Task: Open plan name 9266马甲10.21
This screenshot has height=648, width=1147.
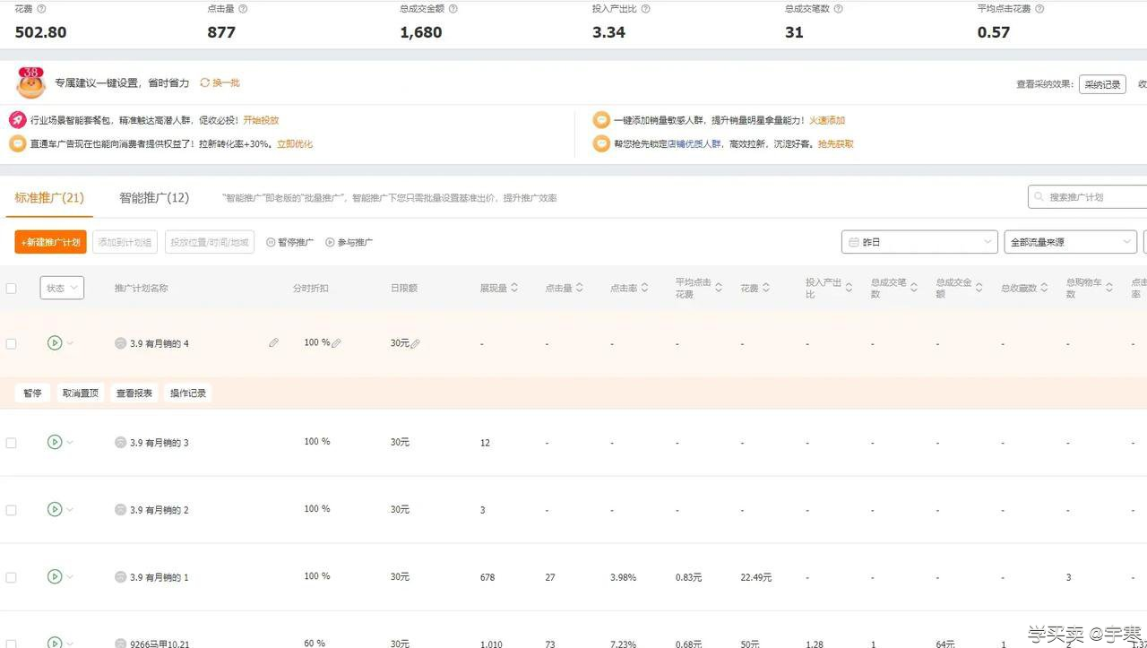Action: [x=160, y=643]
